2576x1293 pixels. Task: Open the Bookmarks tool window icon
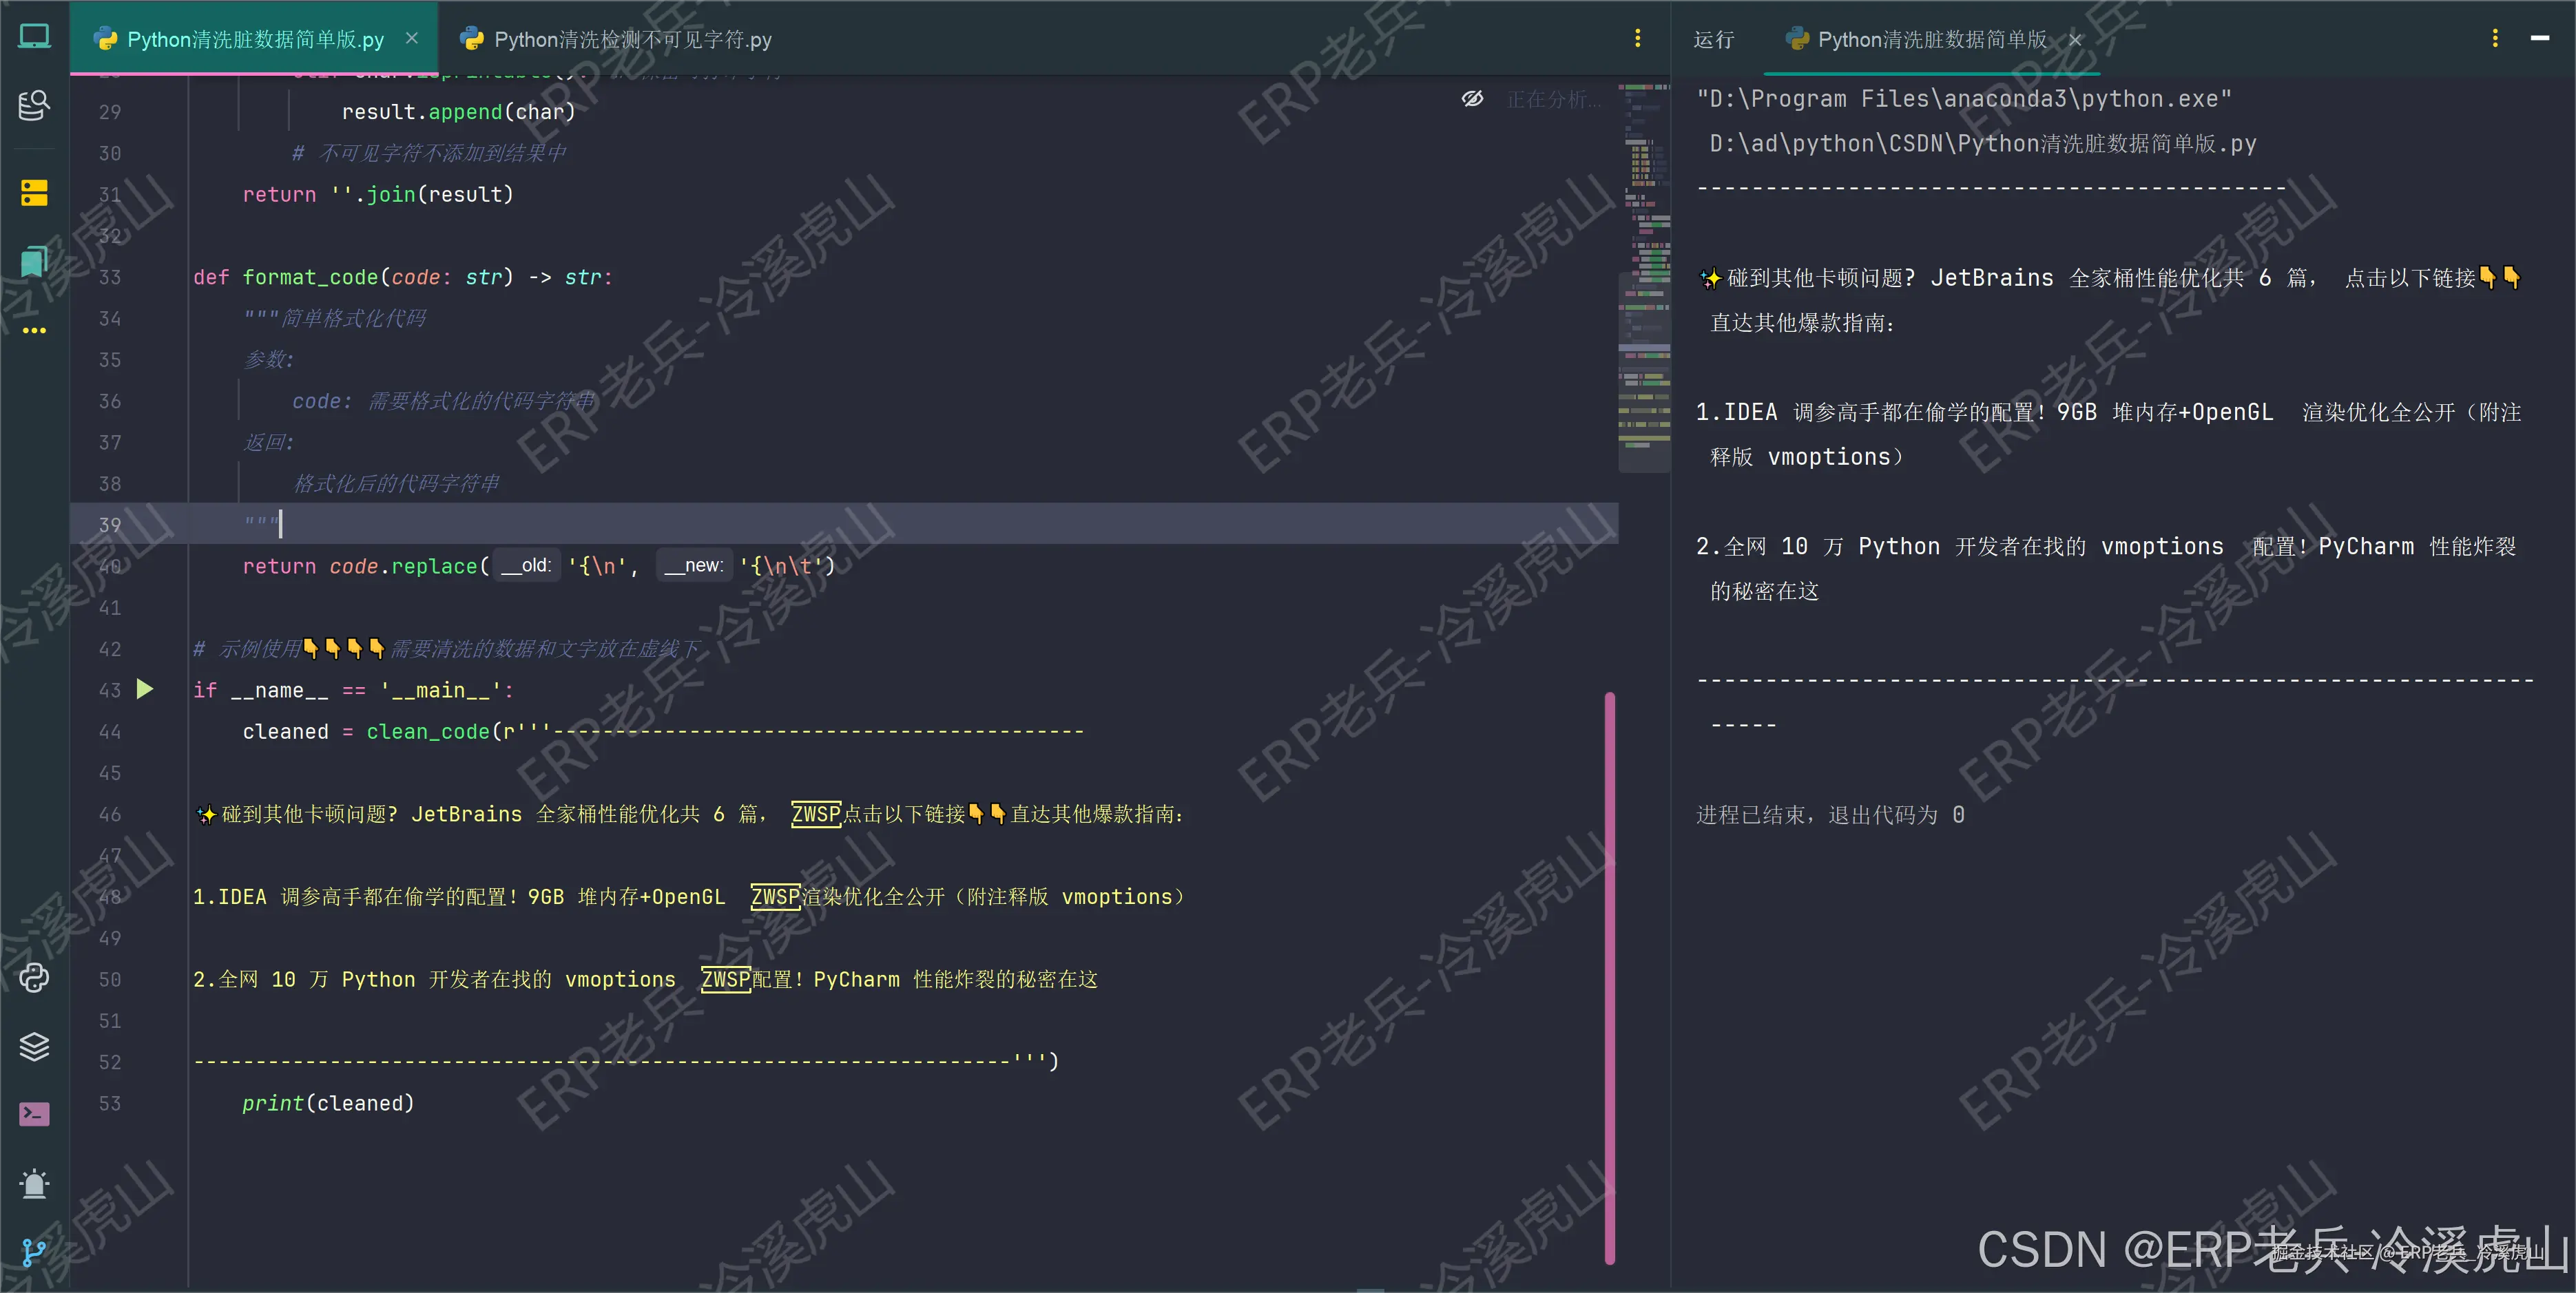click(34, 262)
